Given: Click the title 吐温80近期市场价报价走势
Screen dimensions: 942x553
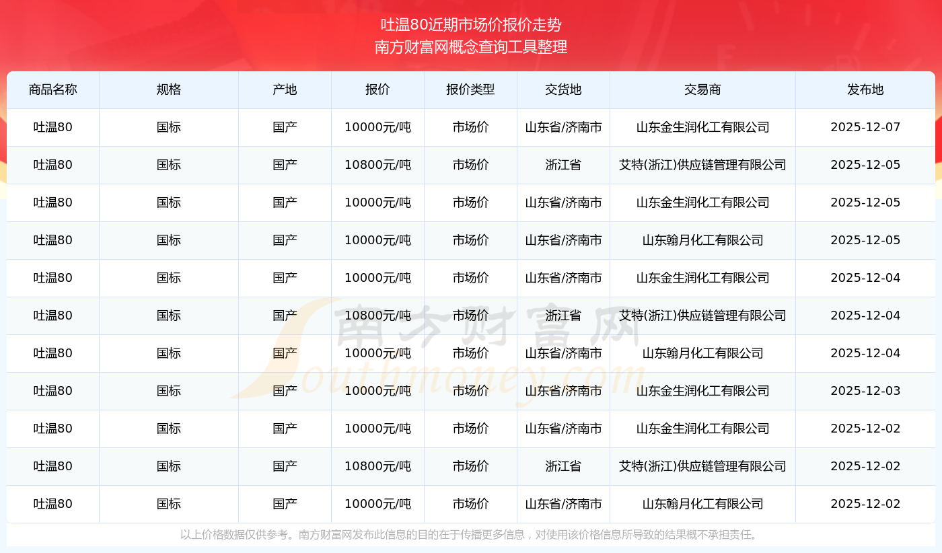Looking at the screenshot, I should 471,26.
